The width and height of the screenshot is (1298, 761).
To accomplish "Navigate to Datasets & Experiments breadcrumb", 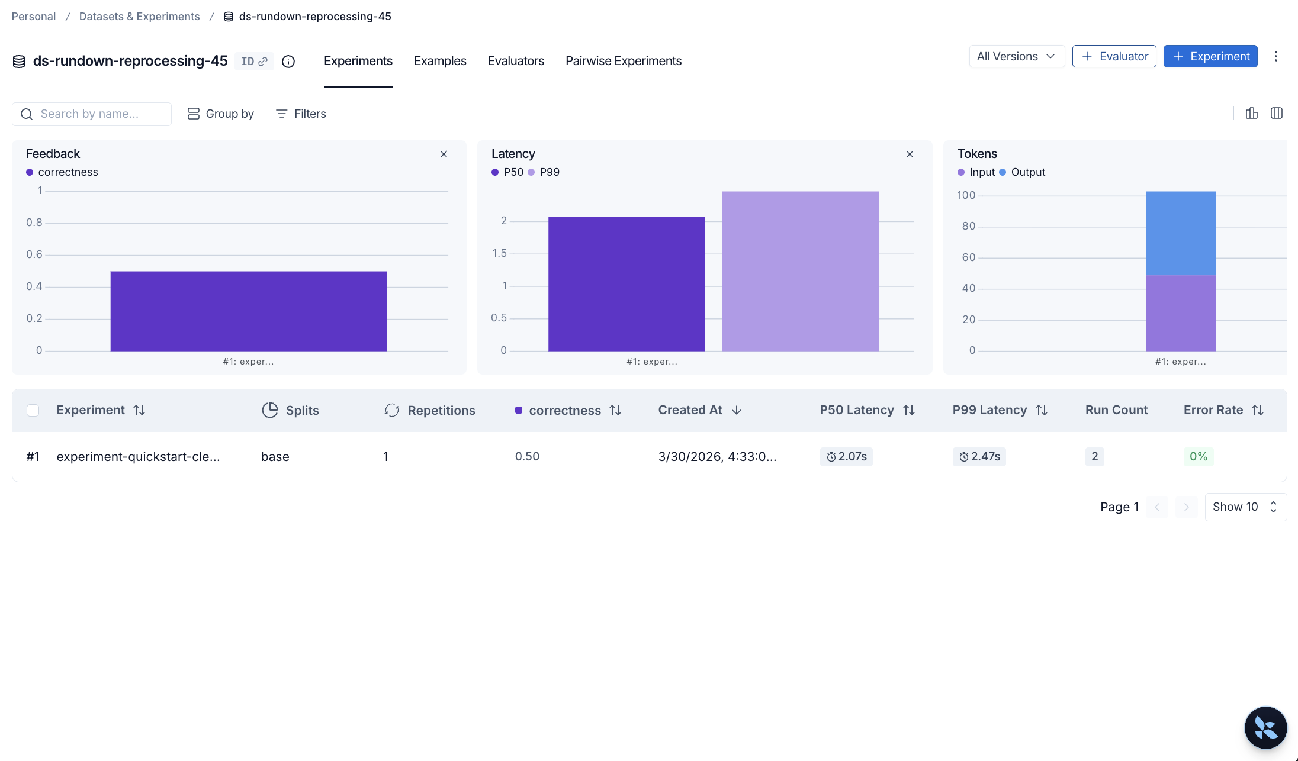I will tap(139, 16).
